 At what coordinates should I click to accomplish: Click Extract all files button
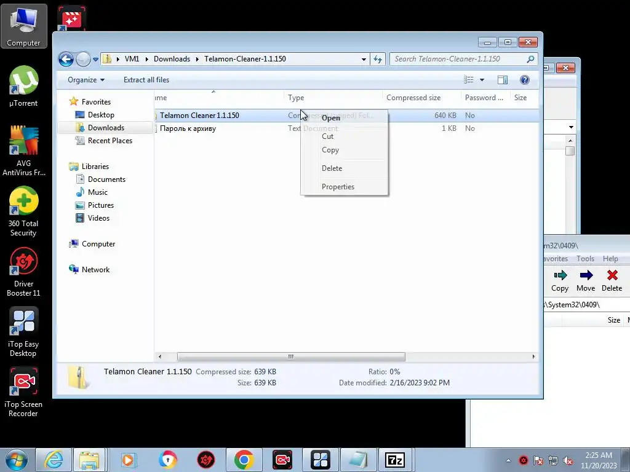(146, 80)
